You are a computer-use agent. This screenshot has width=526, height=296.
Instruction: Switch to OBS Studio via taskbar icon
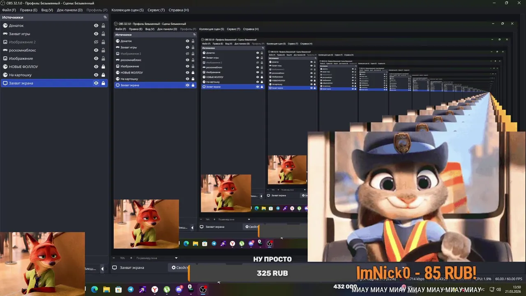pos(203,289)
